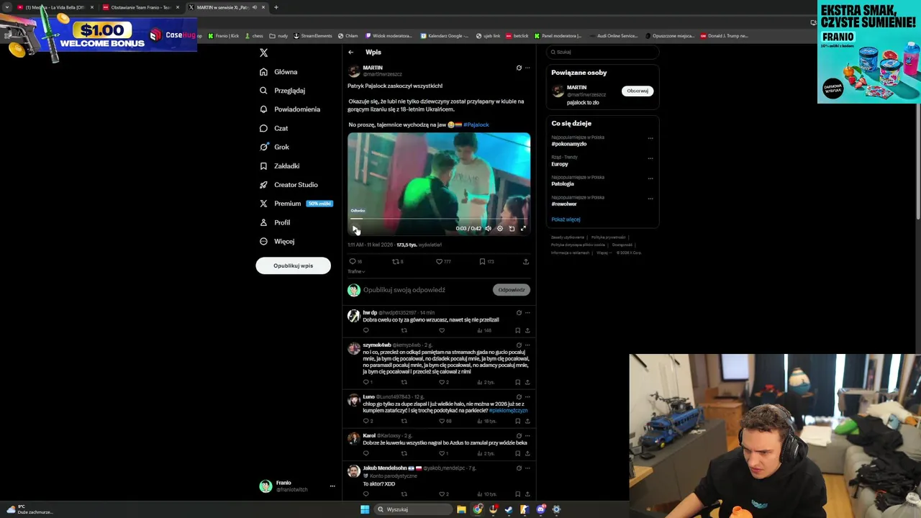Open more options on Łuno reply
Viewport: 921px width, 518px height.
(527, 396)
